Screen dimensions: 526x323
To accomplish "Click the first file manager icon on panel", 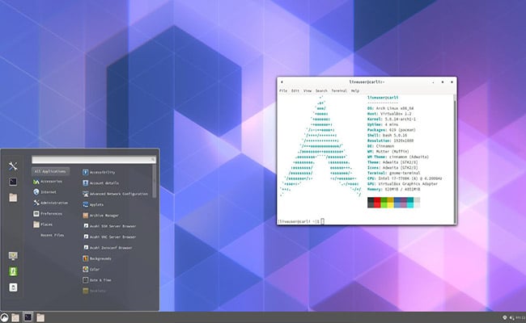I will 15,317.
